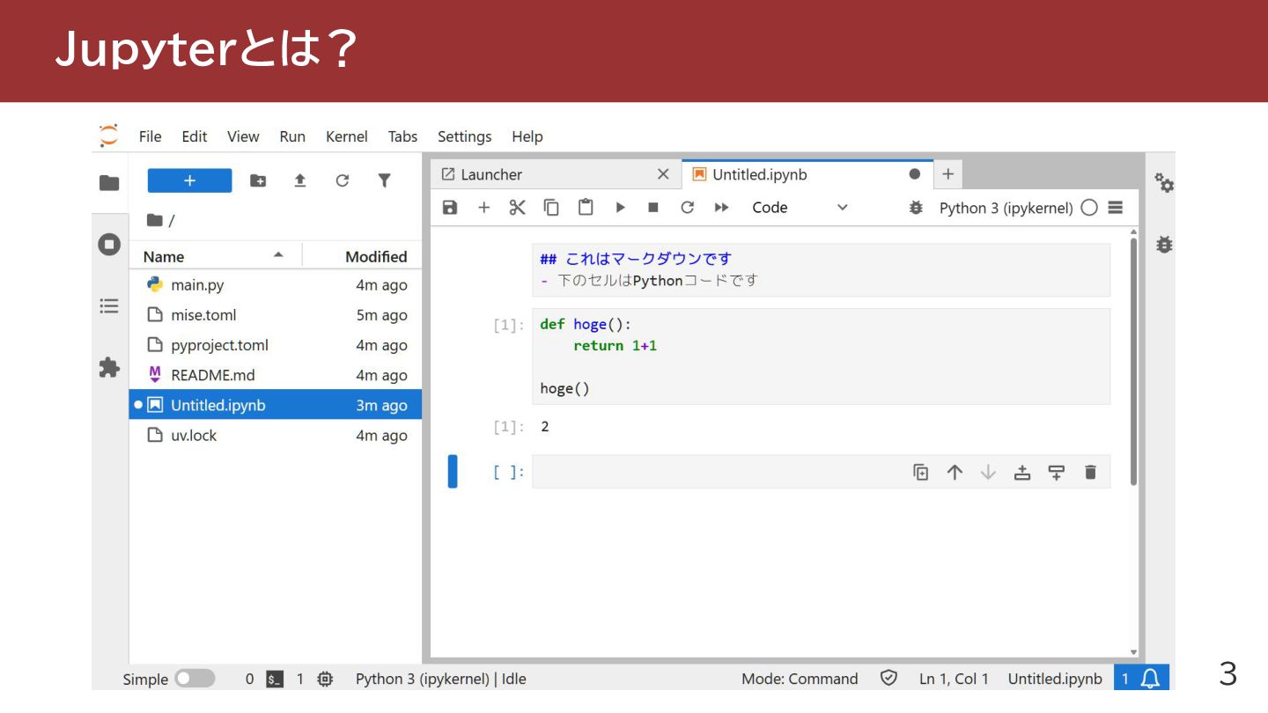Open notifications bell in status bar
Viewport: 1268px width, 713px height.
(x=1150, y=679)
